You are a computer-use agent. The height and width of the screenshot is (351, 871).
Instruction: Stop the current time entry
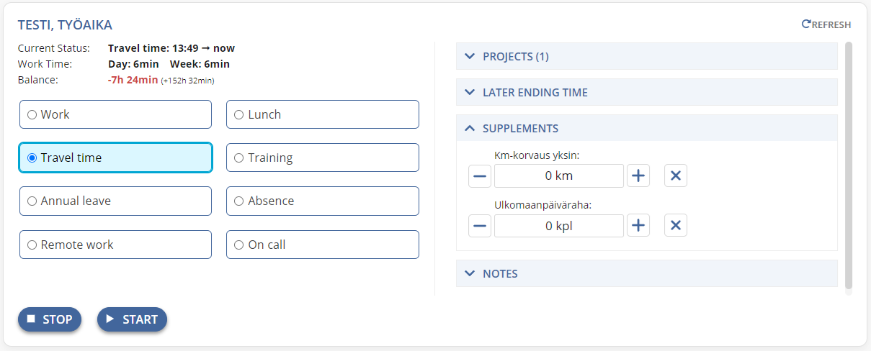(50, 319)
